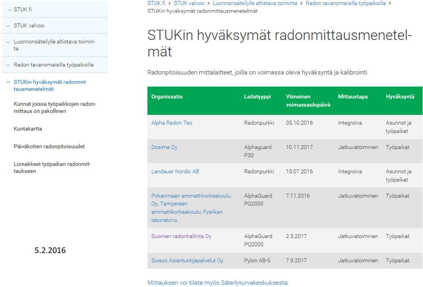Click Integroiva in the Landauer Nordic AB row
Screen dimensions: 423x287
[350, 171]
